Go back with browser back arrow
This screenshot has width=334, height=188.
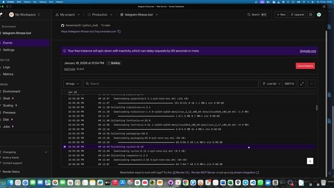pos(7,7)
